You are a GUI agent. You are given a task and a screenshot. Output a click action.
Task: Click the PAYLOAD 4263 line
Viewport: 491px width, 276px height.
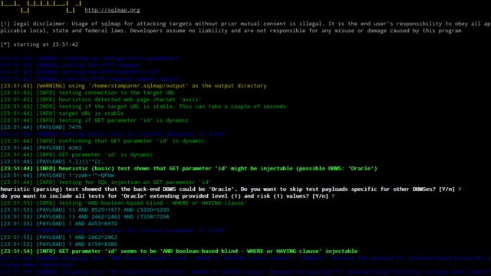point(41,148)
